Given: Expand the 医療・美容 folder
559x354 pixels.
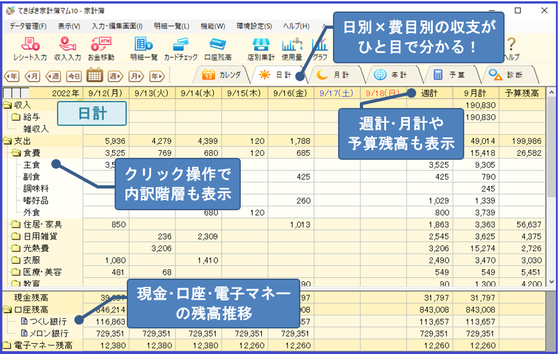Looking at the screenshot, I should pyautogui.click(x=15, y=272).
